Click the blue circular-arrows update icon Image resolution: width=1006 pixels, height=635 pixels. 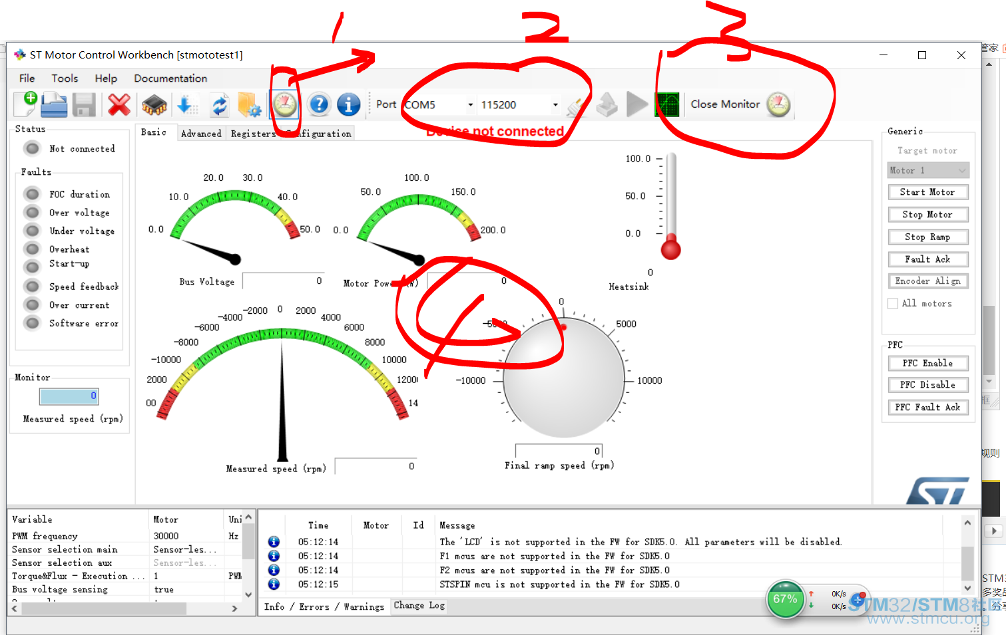tap(219, 105)
